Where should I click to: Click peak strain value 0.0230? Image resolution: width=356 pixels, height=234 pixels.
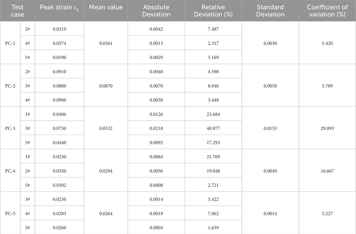[59, 156]
